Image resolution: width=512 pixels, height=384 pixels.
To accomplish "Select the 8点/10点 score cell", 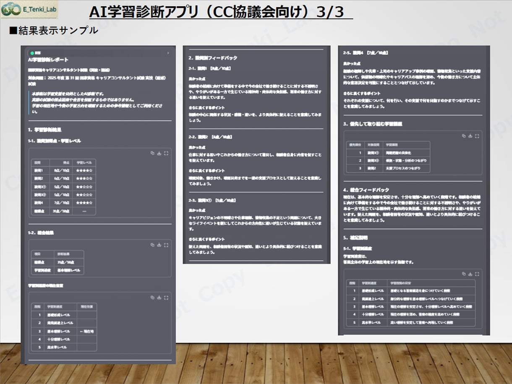I will click(60, 170).
